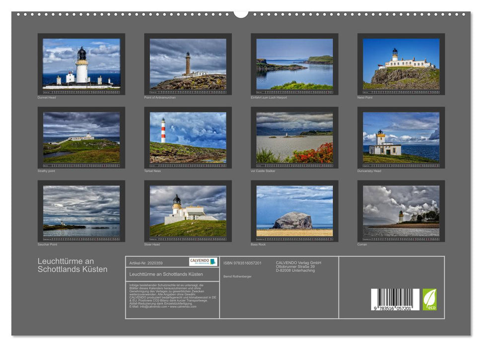Click the ISBN barcode
The height and width of the screenshot is (347, 482).
click(395, 300)
